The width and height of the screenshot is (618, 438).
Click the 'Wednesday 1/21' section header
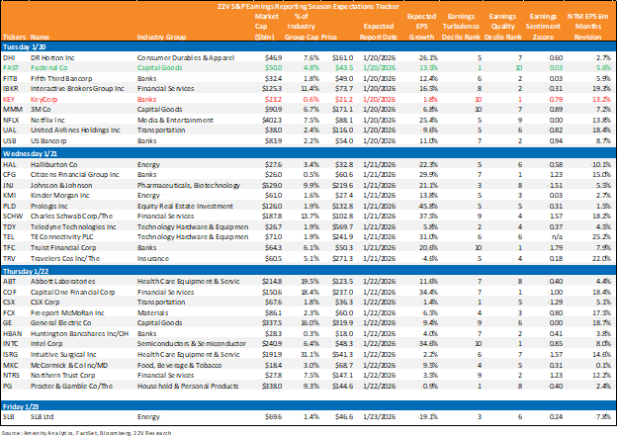coord(30,153)
